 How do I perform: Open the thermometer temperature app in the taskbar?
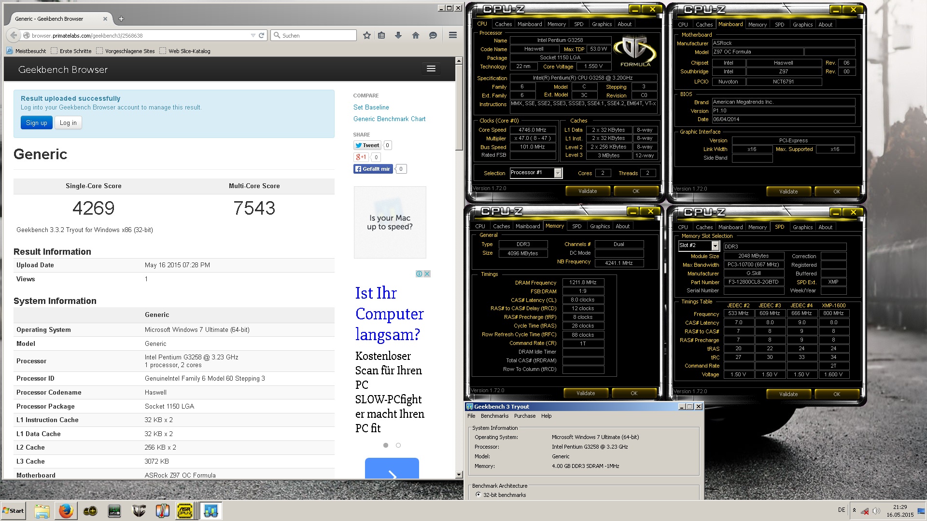coord(163,511)
